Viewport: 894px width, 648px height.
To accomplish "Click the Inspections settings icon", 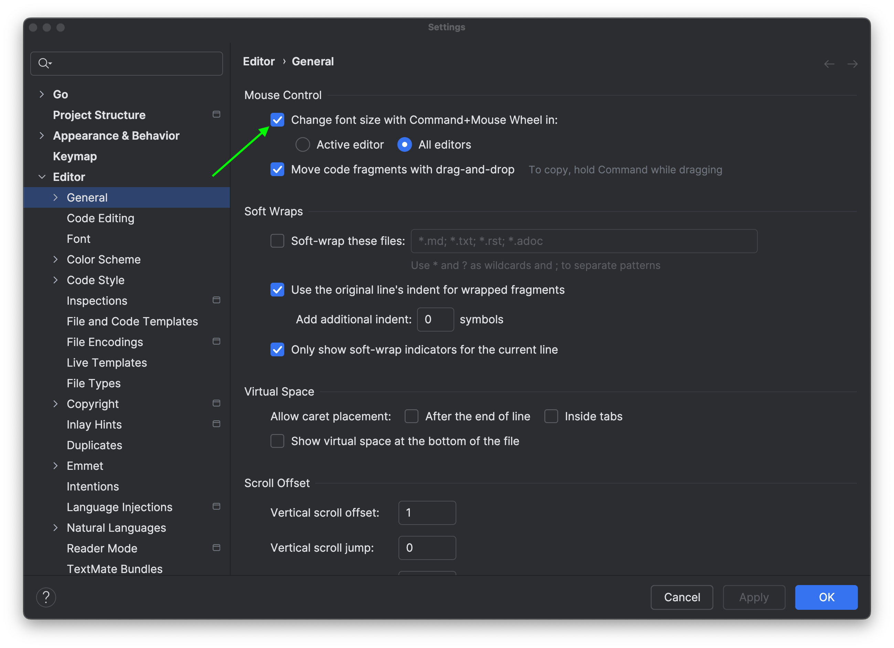I will pos(216,300).
